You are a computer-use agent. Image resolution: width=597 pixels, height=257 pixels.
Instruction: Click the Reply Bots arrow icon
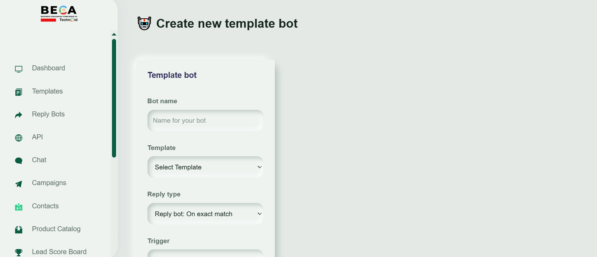coord(19,115)
